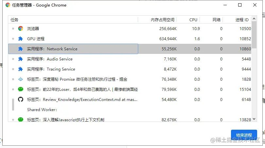
Task: Click the Juejin icon of the Promise tab
Action: click(20, 79)
